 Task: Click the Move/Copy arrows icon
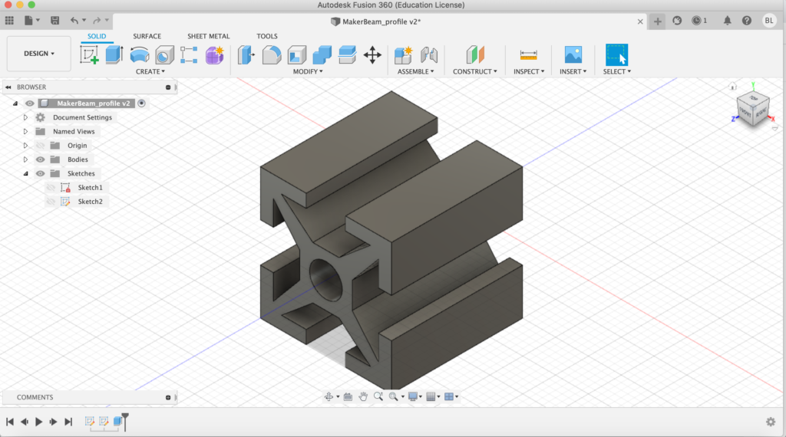point(372,55)
